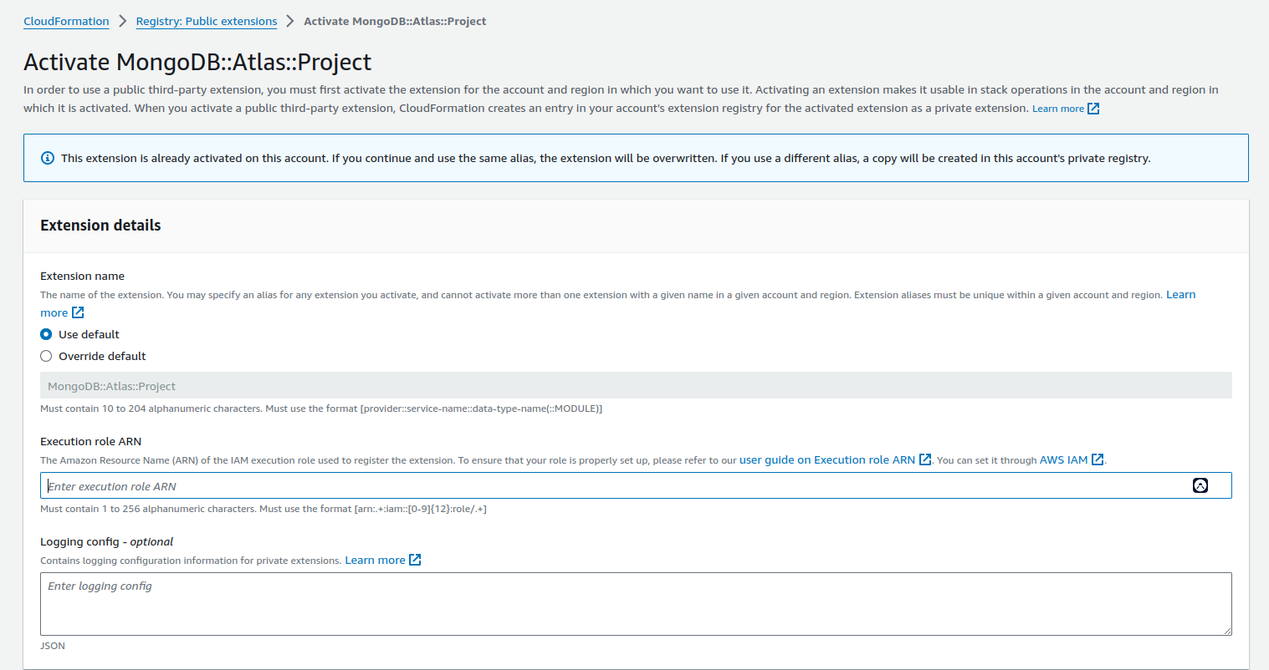This screenshot has height=670, width=1269.
Task: Click external link icon after Extension name 'more'
Action: tap(78, 312)
